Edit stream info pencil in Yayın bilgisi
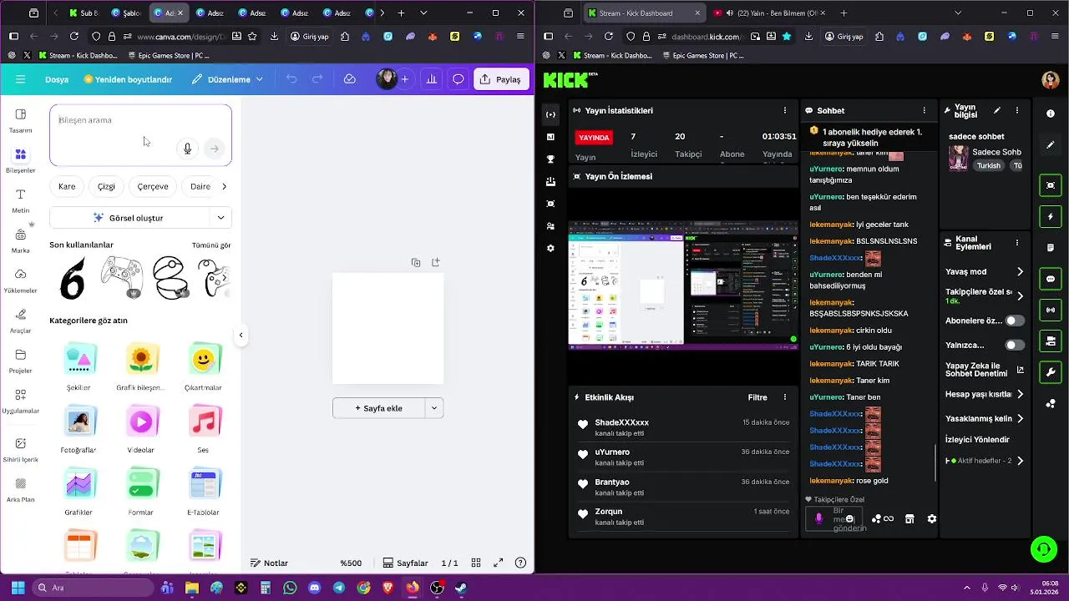The width and height of the screenshot is (1069, 601). (x=996, y=110)
